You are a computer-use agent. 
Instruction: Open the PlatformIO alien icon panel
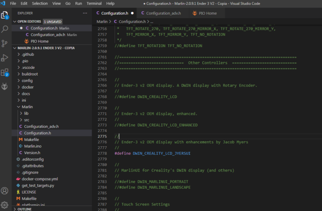(5, 86)
